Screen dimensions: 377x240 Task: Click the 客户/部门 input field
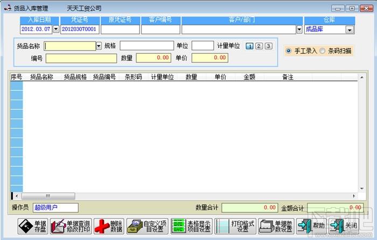pyautogui.click(x=239, y=30)
